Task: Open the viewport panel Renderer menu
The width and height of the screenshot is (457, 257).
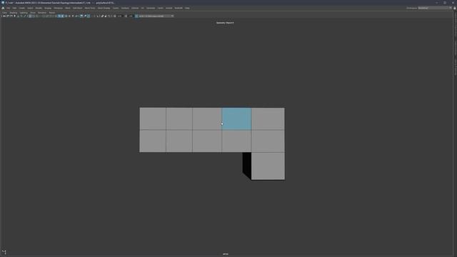Action: point(42,13)
